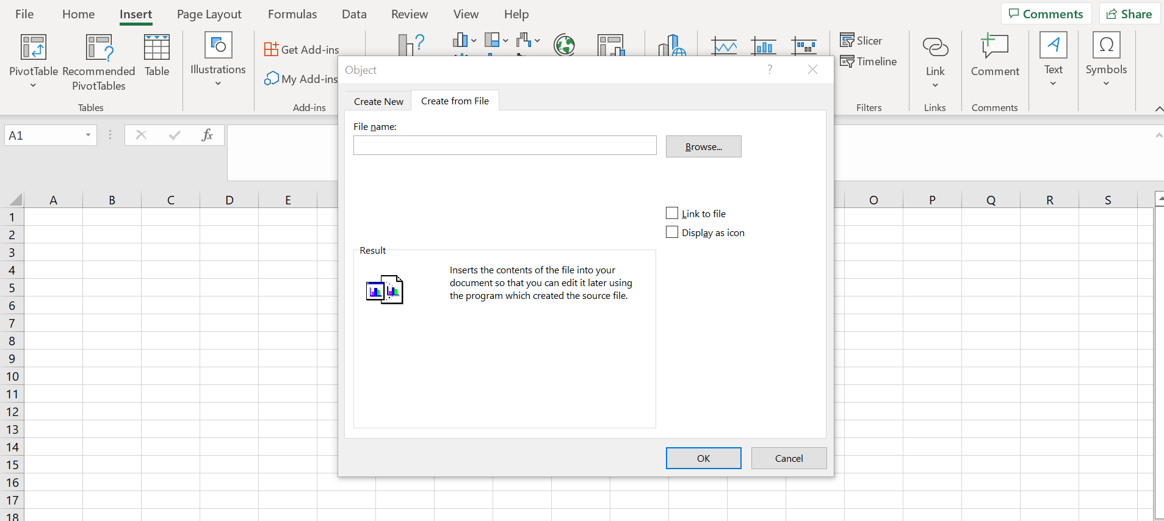Open the hierarchy chart dropdown arrow
Image resolution: width=1164 pixels, height=521 pixels.
click(505, 41)
